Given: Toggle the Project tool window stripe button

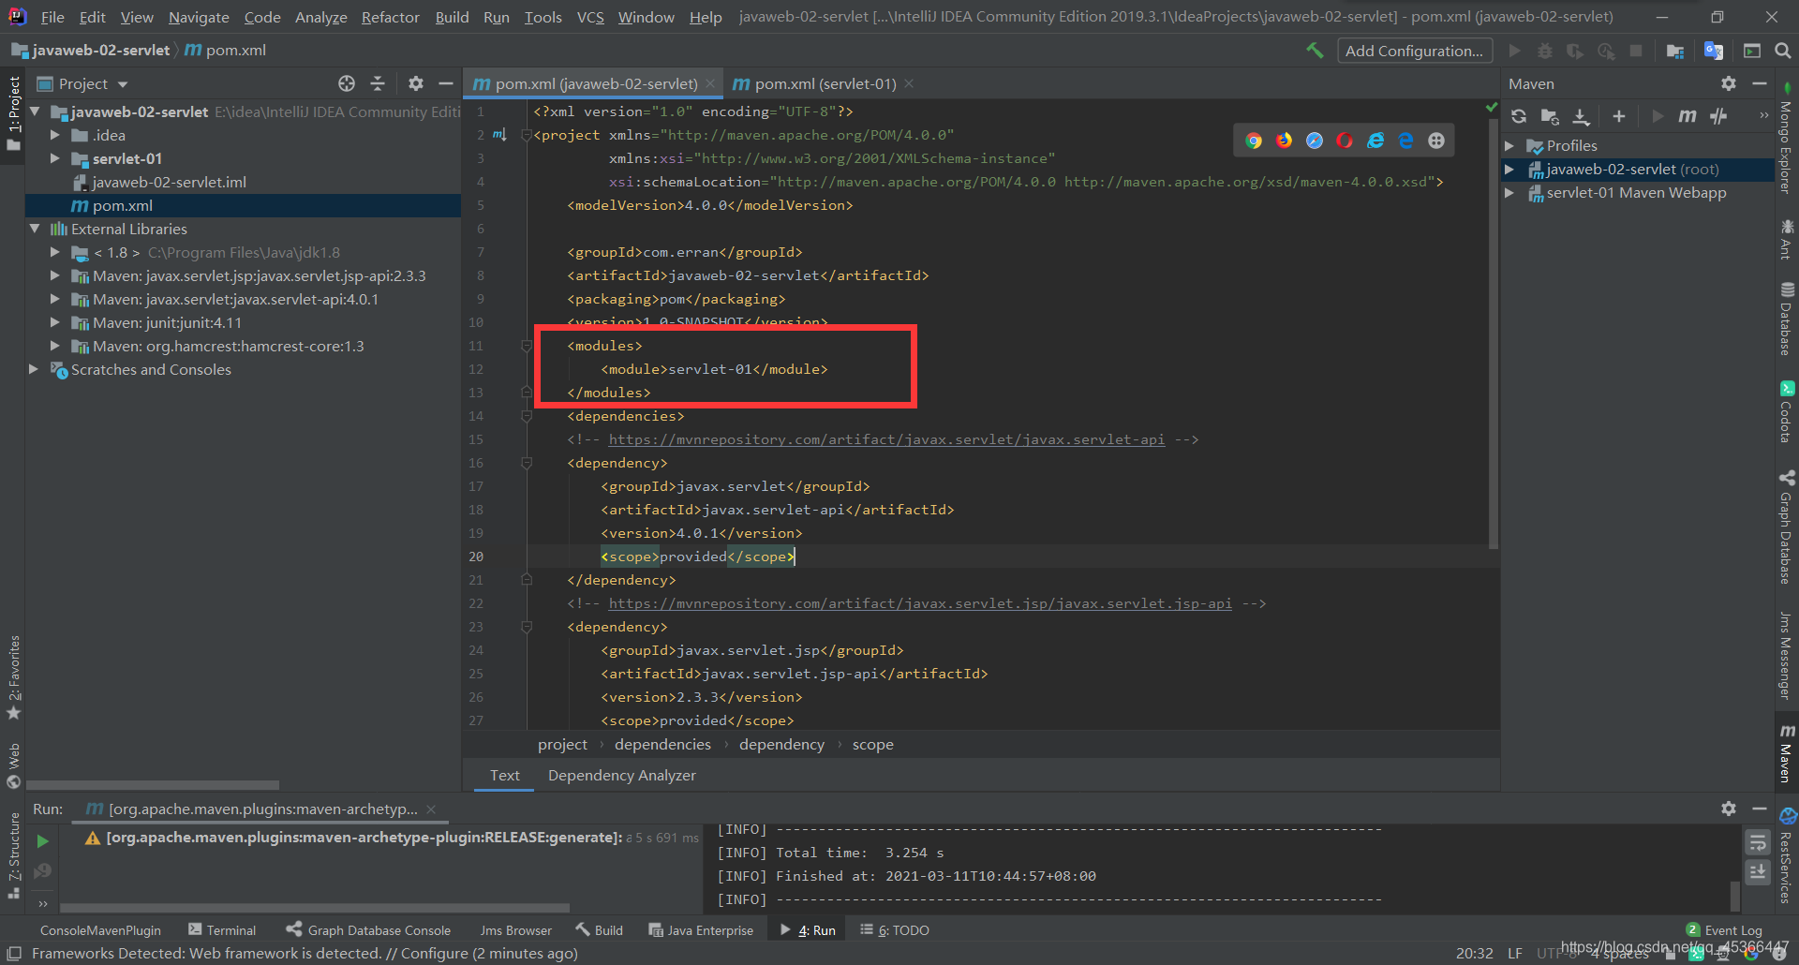Looking at the screenshot, I should (x=13, y=114).
